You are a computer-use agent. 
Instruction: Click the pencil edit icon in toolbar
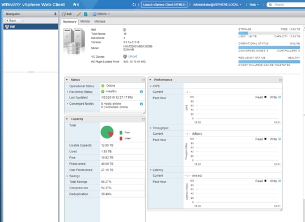point(79,14)
